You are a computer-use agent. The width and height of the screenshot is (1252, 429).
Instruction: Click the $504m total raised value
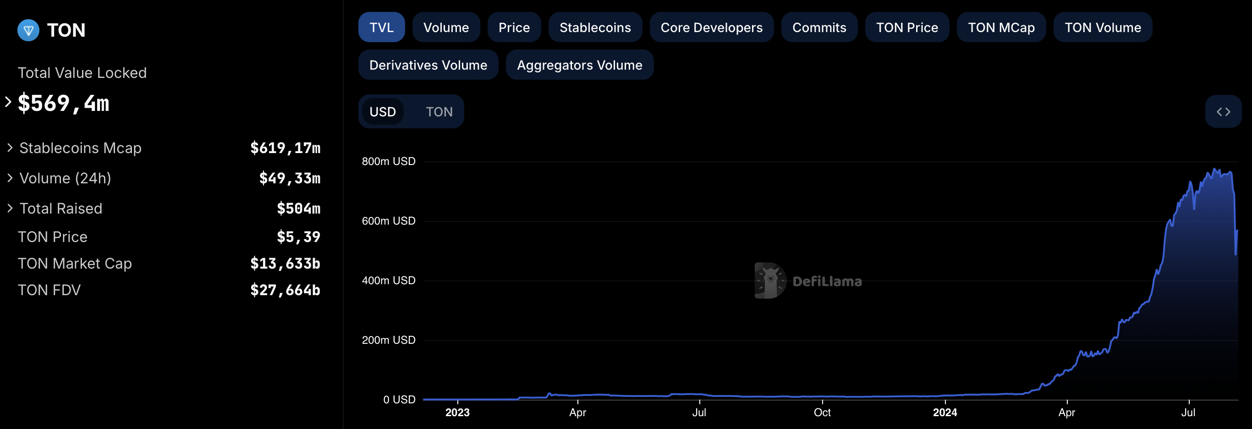(x=298, y=208)
